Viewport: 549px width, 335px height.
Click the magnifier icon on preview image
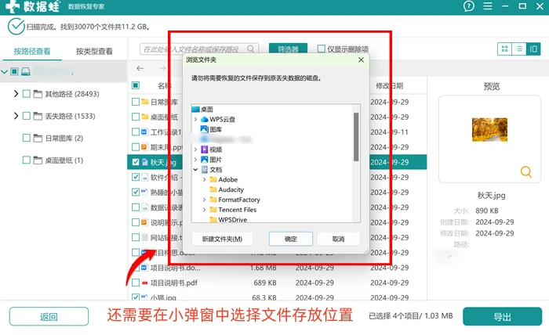pos(526,171)
